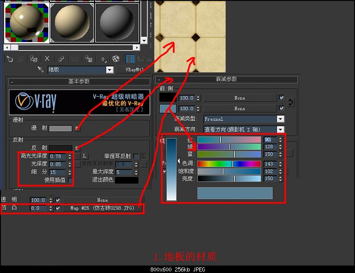Click the reflection (反射) map button
The width and height of the screenshot is (355, 273).
[x=77, y=148]
